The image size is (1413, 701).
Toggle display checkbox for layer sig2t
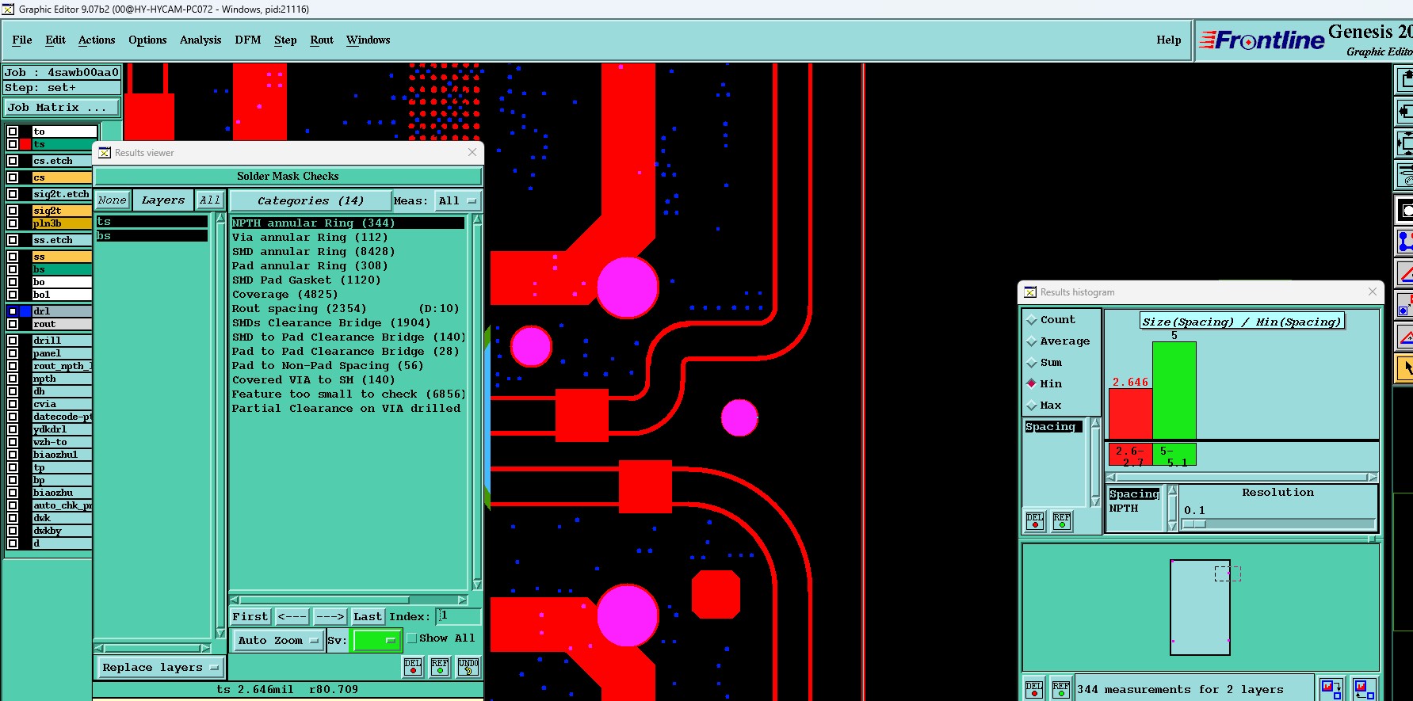pyautogui.click(x=13, y=211)
